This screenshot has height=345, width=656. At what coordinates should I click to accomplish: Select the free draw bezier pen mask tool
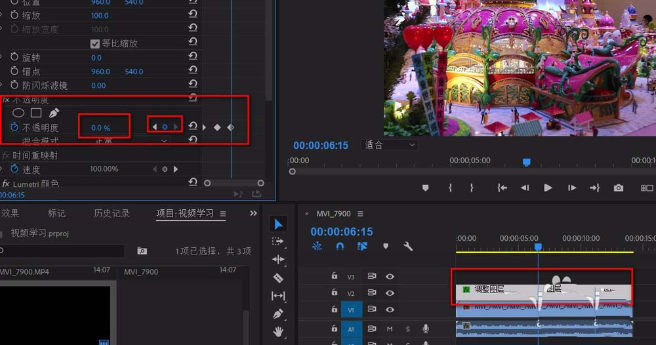54,113
